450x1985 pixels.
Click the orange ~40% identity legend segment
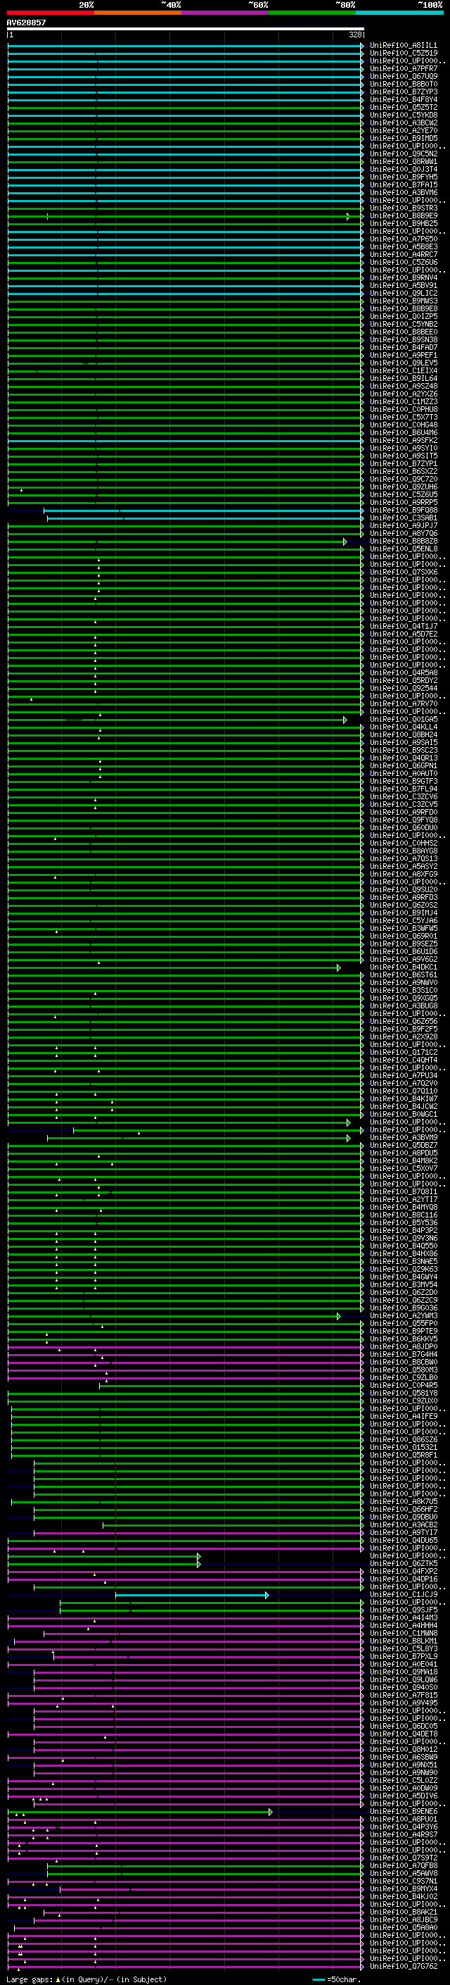pos(138,13)
